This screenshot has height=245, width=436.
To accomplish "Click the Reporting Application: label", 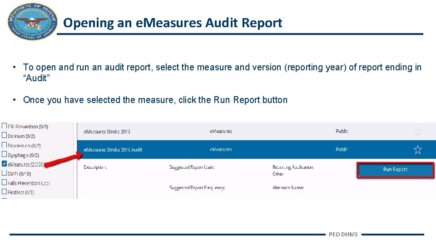I will coord(293,167).
